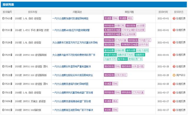Click the red status icon for complaint 574915
Viewport: 188px width, 116px height.
(174, 110)
